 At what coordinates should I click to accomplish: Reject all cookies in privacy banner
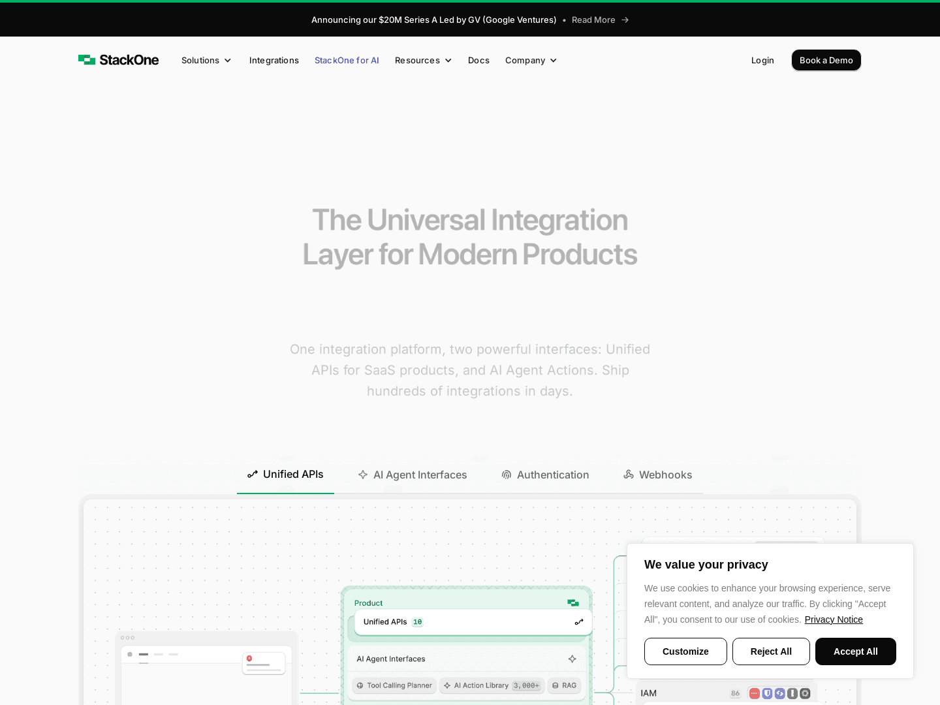pos(771,651)
